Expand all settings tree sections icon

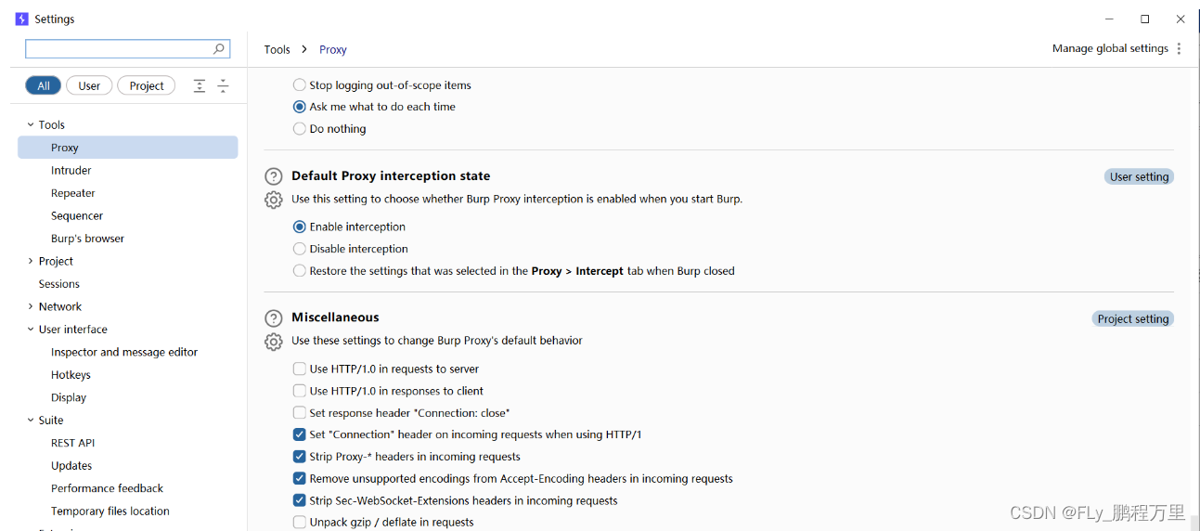pos(200,85)
